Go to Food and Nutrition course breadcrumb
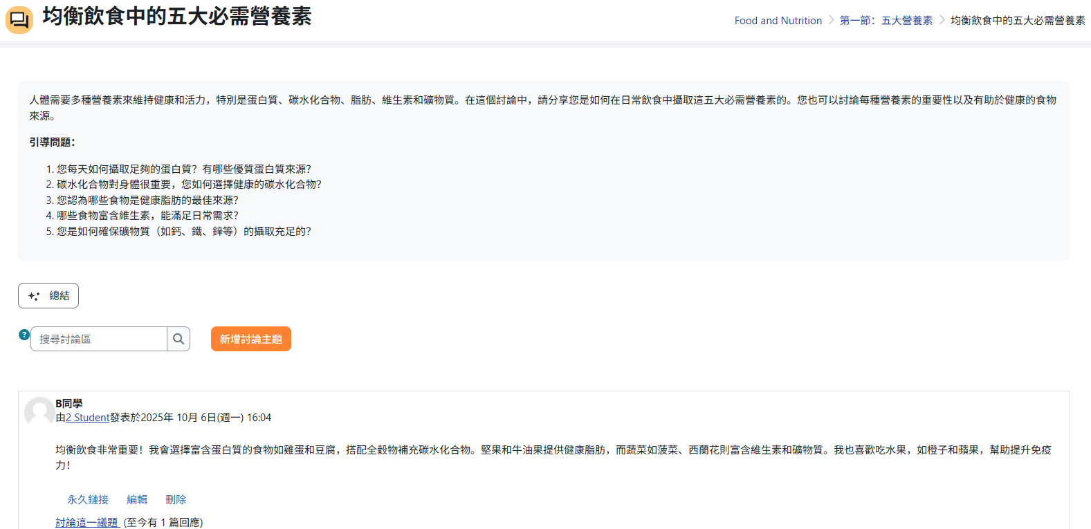This screenshot has height=529, width=1091. (x=778, y=21)
